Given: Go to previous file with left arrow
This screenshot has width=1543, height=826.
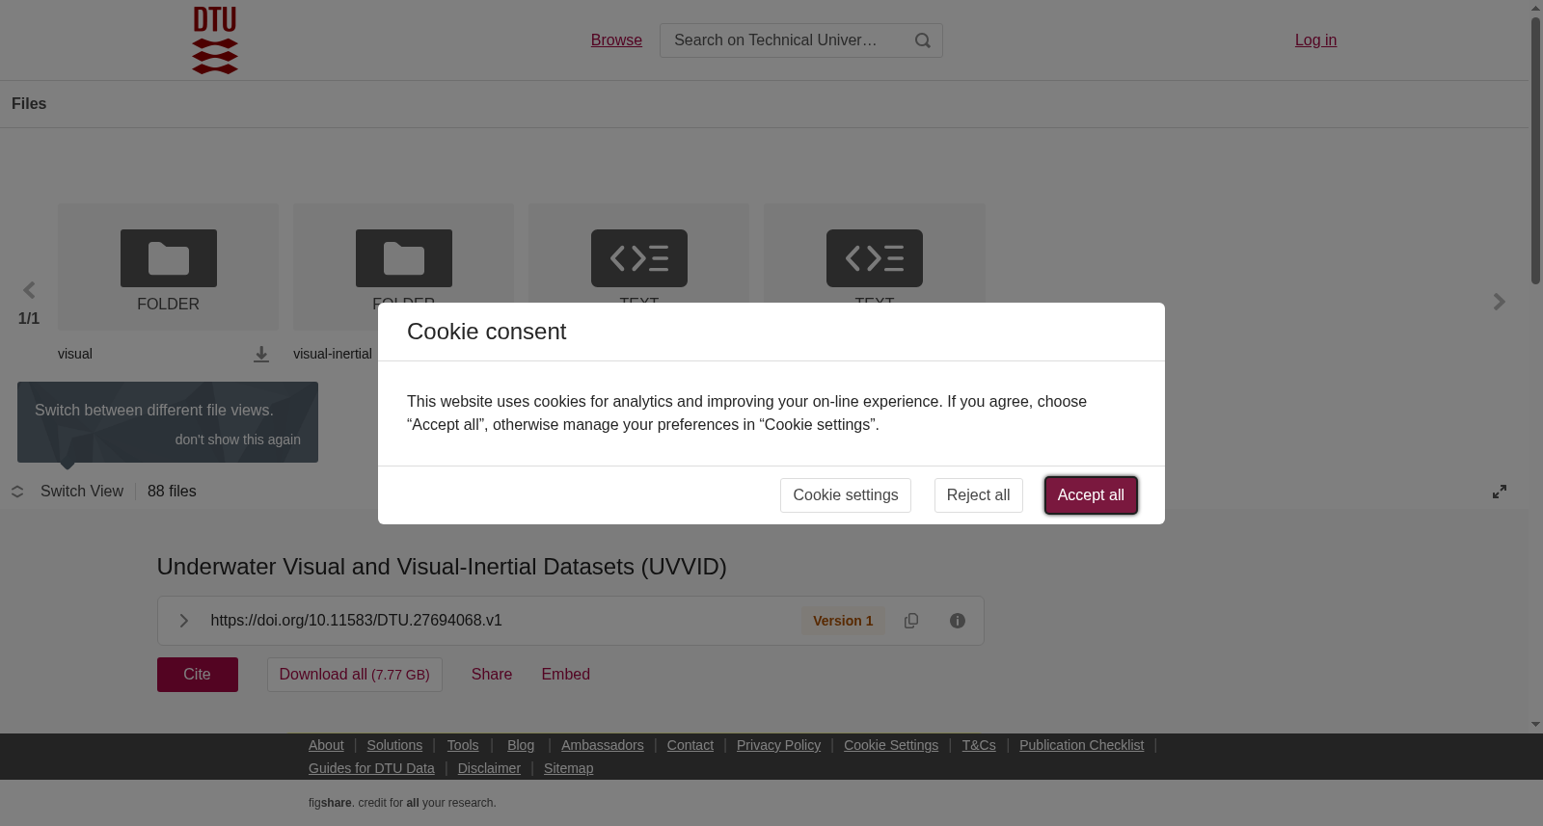Looking at the screenshot, I should pos(29,290).
